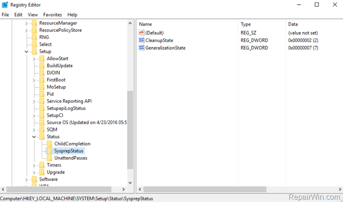Screen dimensions: 343x202
Task: Select the GeneralizationState DWORD value icon
Action: point(141,47)
